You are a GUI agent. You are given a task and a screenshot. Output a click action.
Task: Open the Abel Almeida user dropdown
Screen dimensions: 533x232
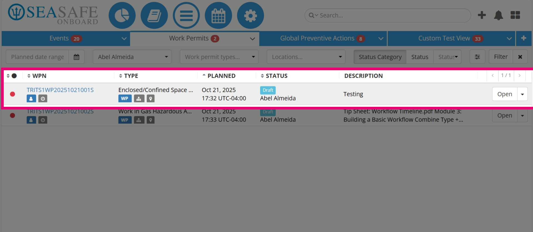coord(132,57)
